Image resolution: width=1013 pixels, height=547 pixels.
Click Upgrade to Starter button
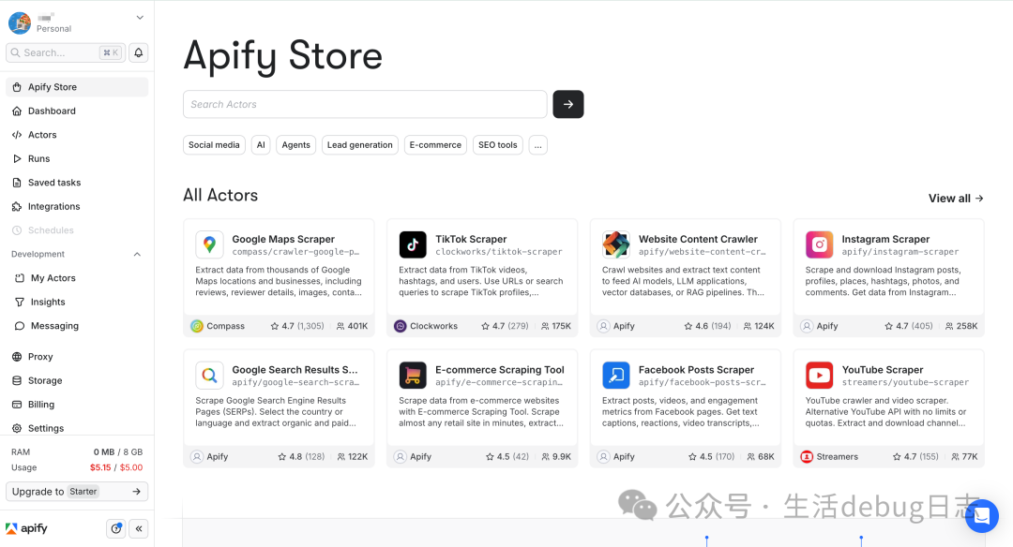coord(77,492)
